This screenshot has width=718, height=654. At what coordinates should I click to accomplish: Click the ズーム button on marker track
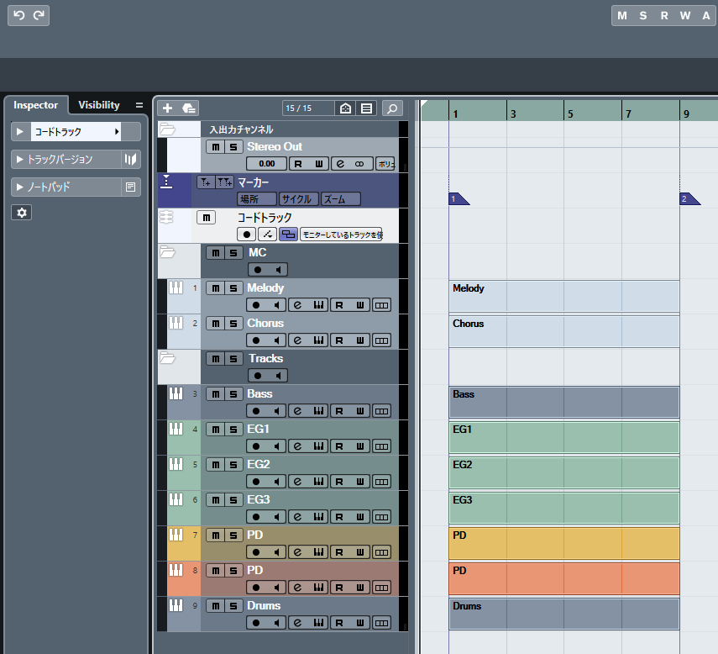click(339, 199)
